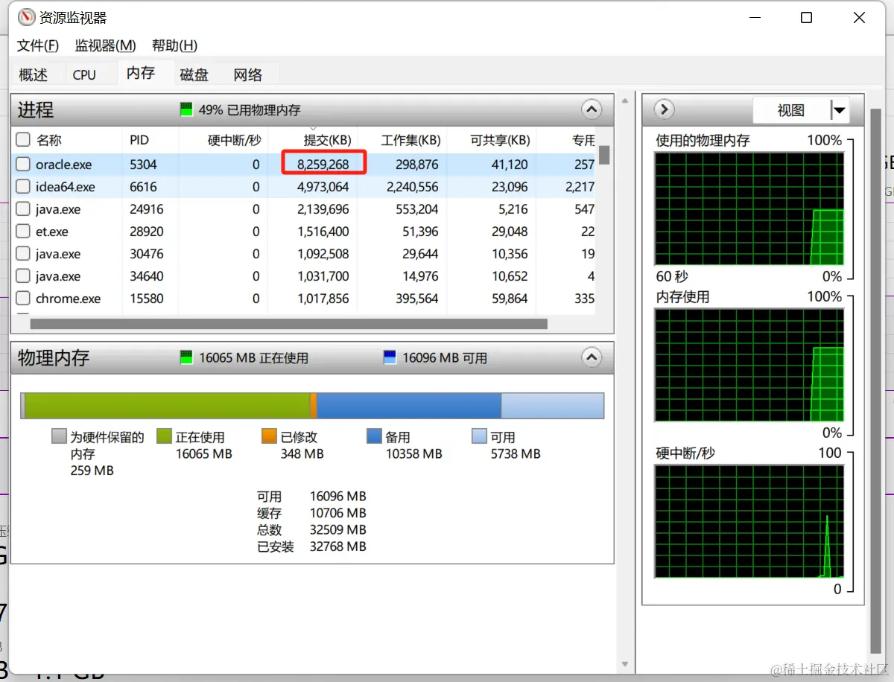Collapse the graphs pane with the arrow button
This screenshot has height=682, width=894.
point(664,110)
